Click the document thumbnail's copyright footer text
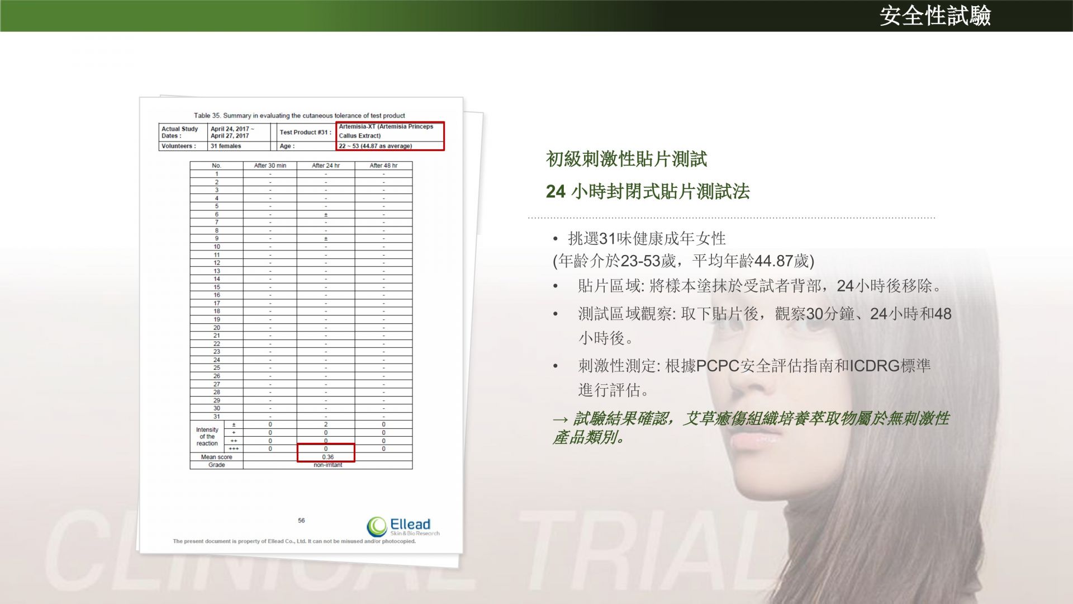Image resolution: width=1073 pixels, height=604 pixels. point(294,541)
